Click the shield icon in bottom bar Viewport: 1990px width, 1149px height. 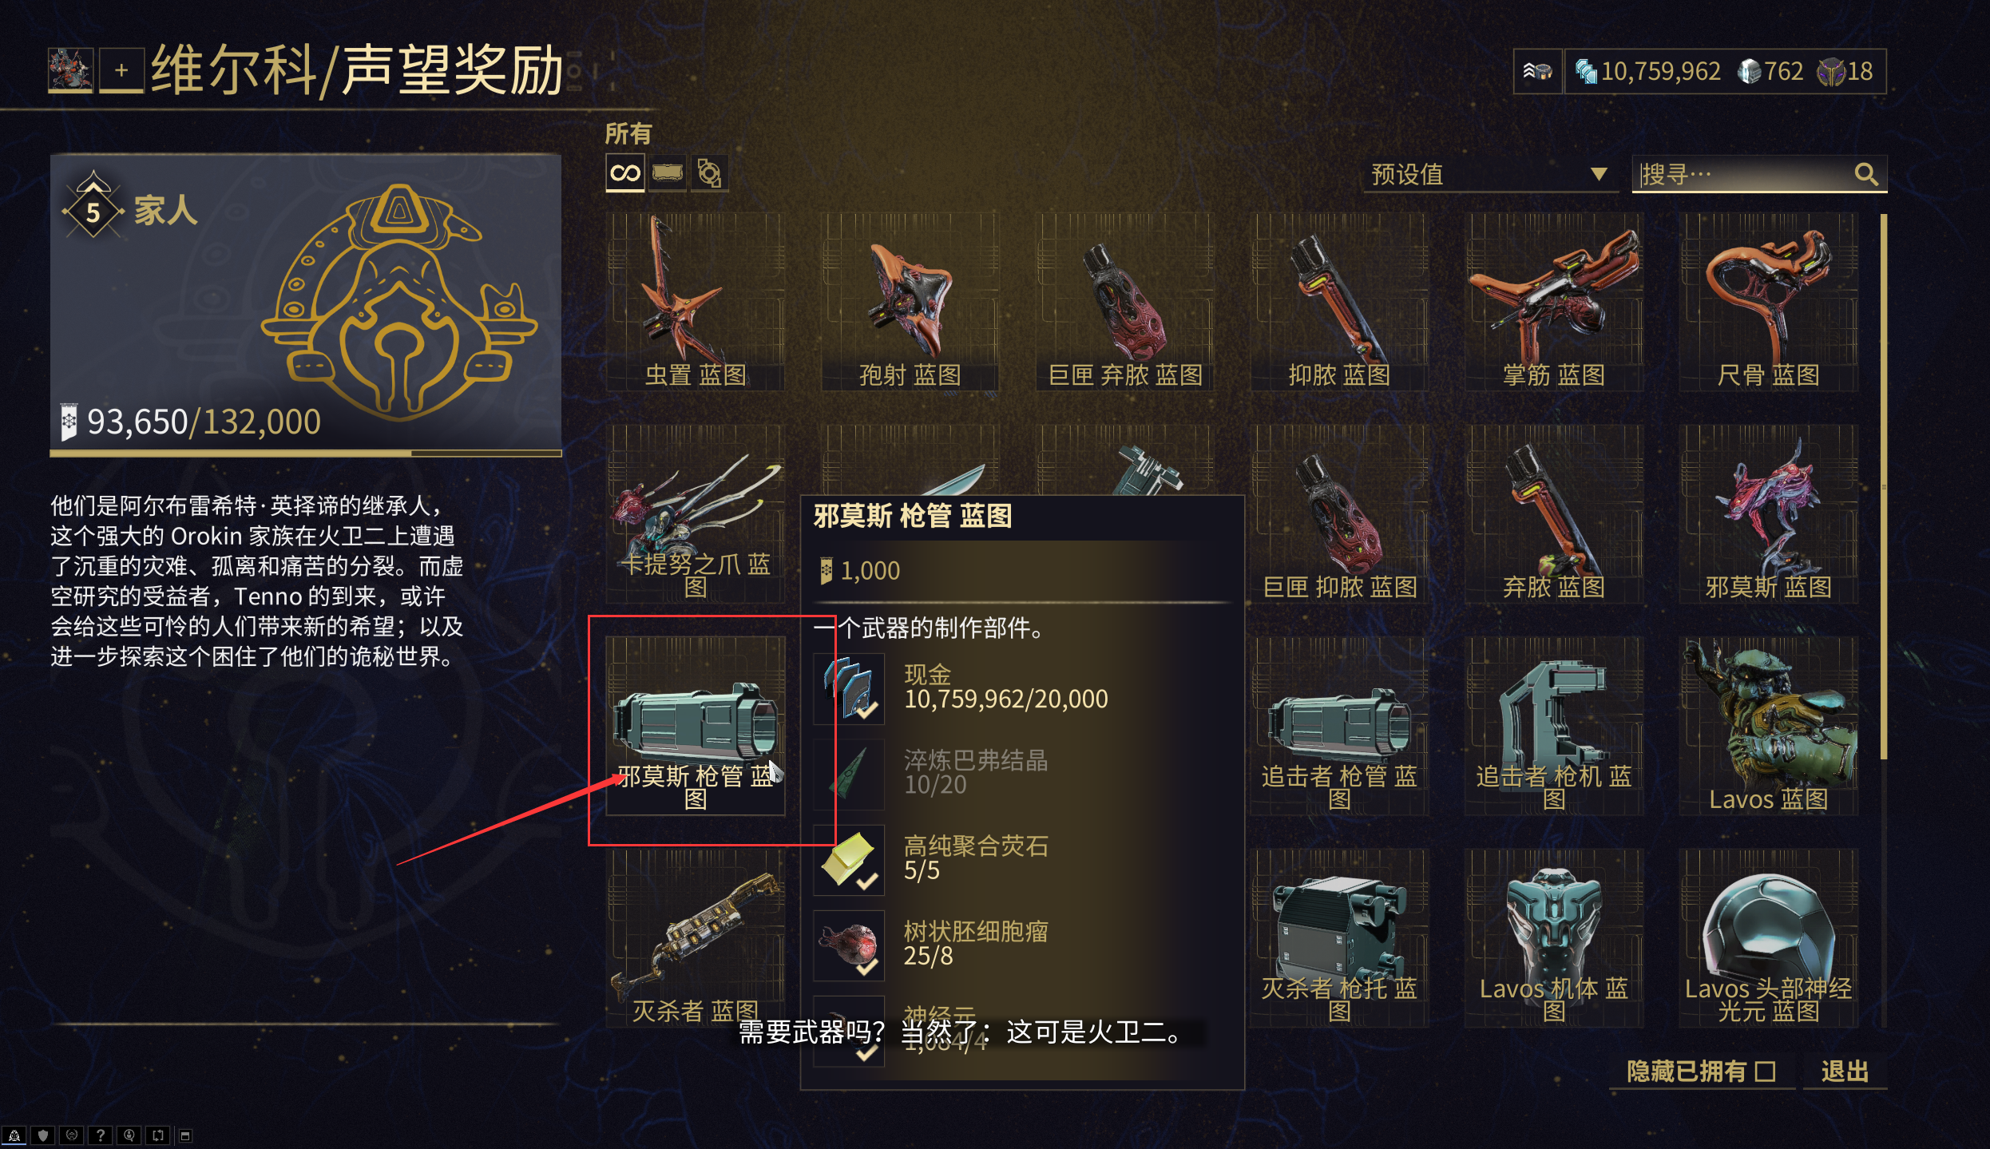tap(43, 1135)
